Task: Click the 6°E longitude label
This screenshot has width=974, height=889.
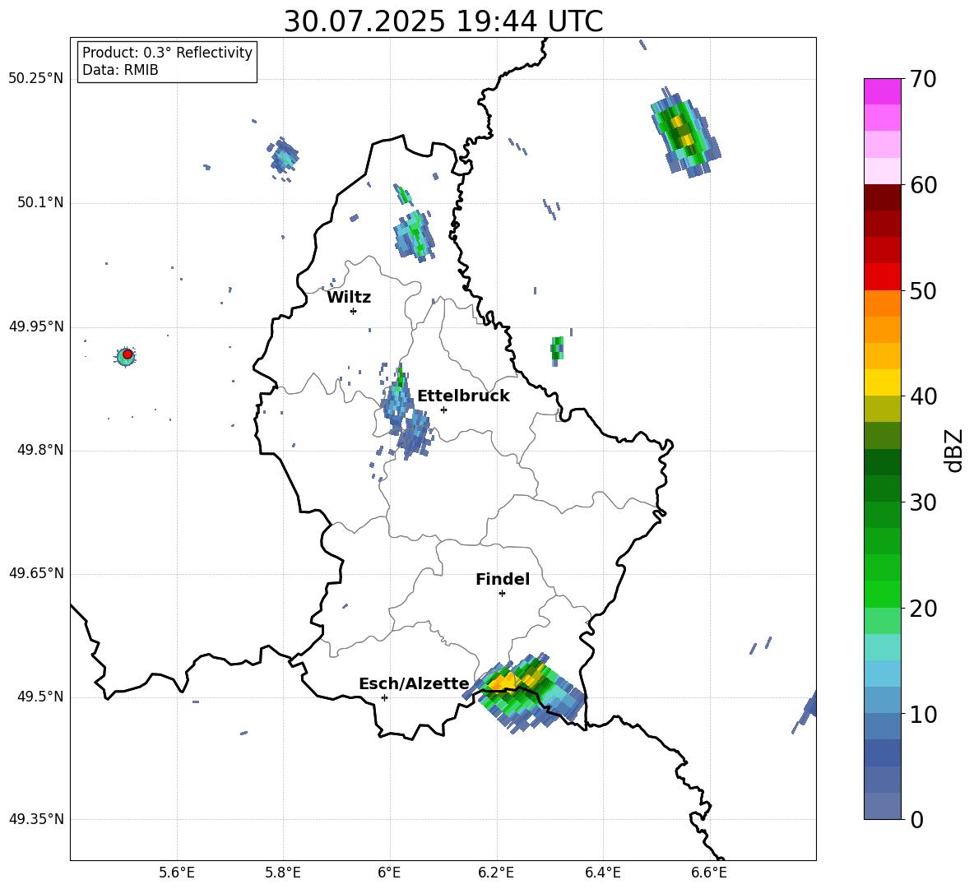Action: point(389,873)
